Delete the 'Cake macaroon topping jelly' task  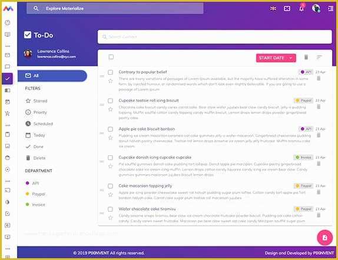[x=319, y=192]
